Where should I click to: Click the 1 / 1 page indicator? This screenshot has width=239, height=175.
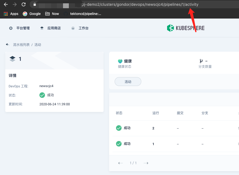[133, 163]
